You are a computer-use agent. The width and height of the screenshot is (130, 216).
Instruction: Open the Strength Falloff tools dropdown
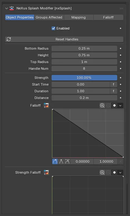click(120, 172)
